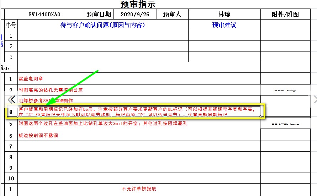Click the date cell 2020/9/26
The image size is (317, 196).
click(x=135, y=14)
